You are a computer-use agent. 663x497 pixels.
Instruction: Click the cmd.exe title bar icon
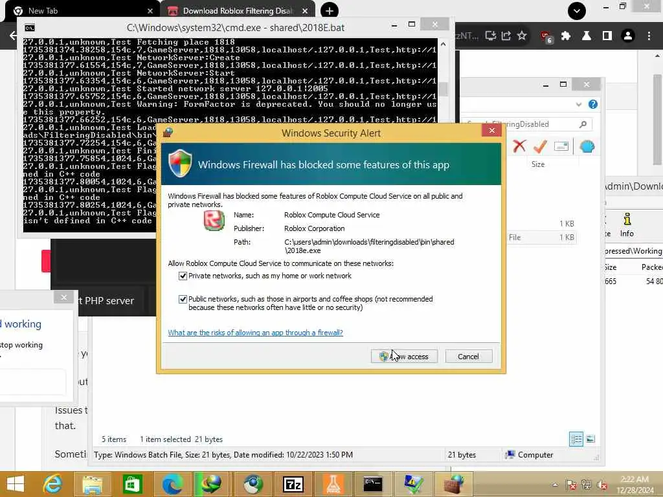click(x=30, y=28)
